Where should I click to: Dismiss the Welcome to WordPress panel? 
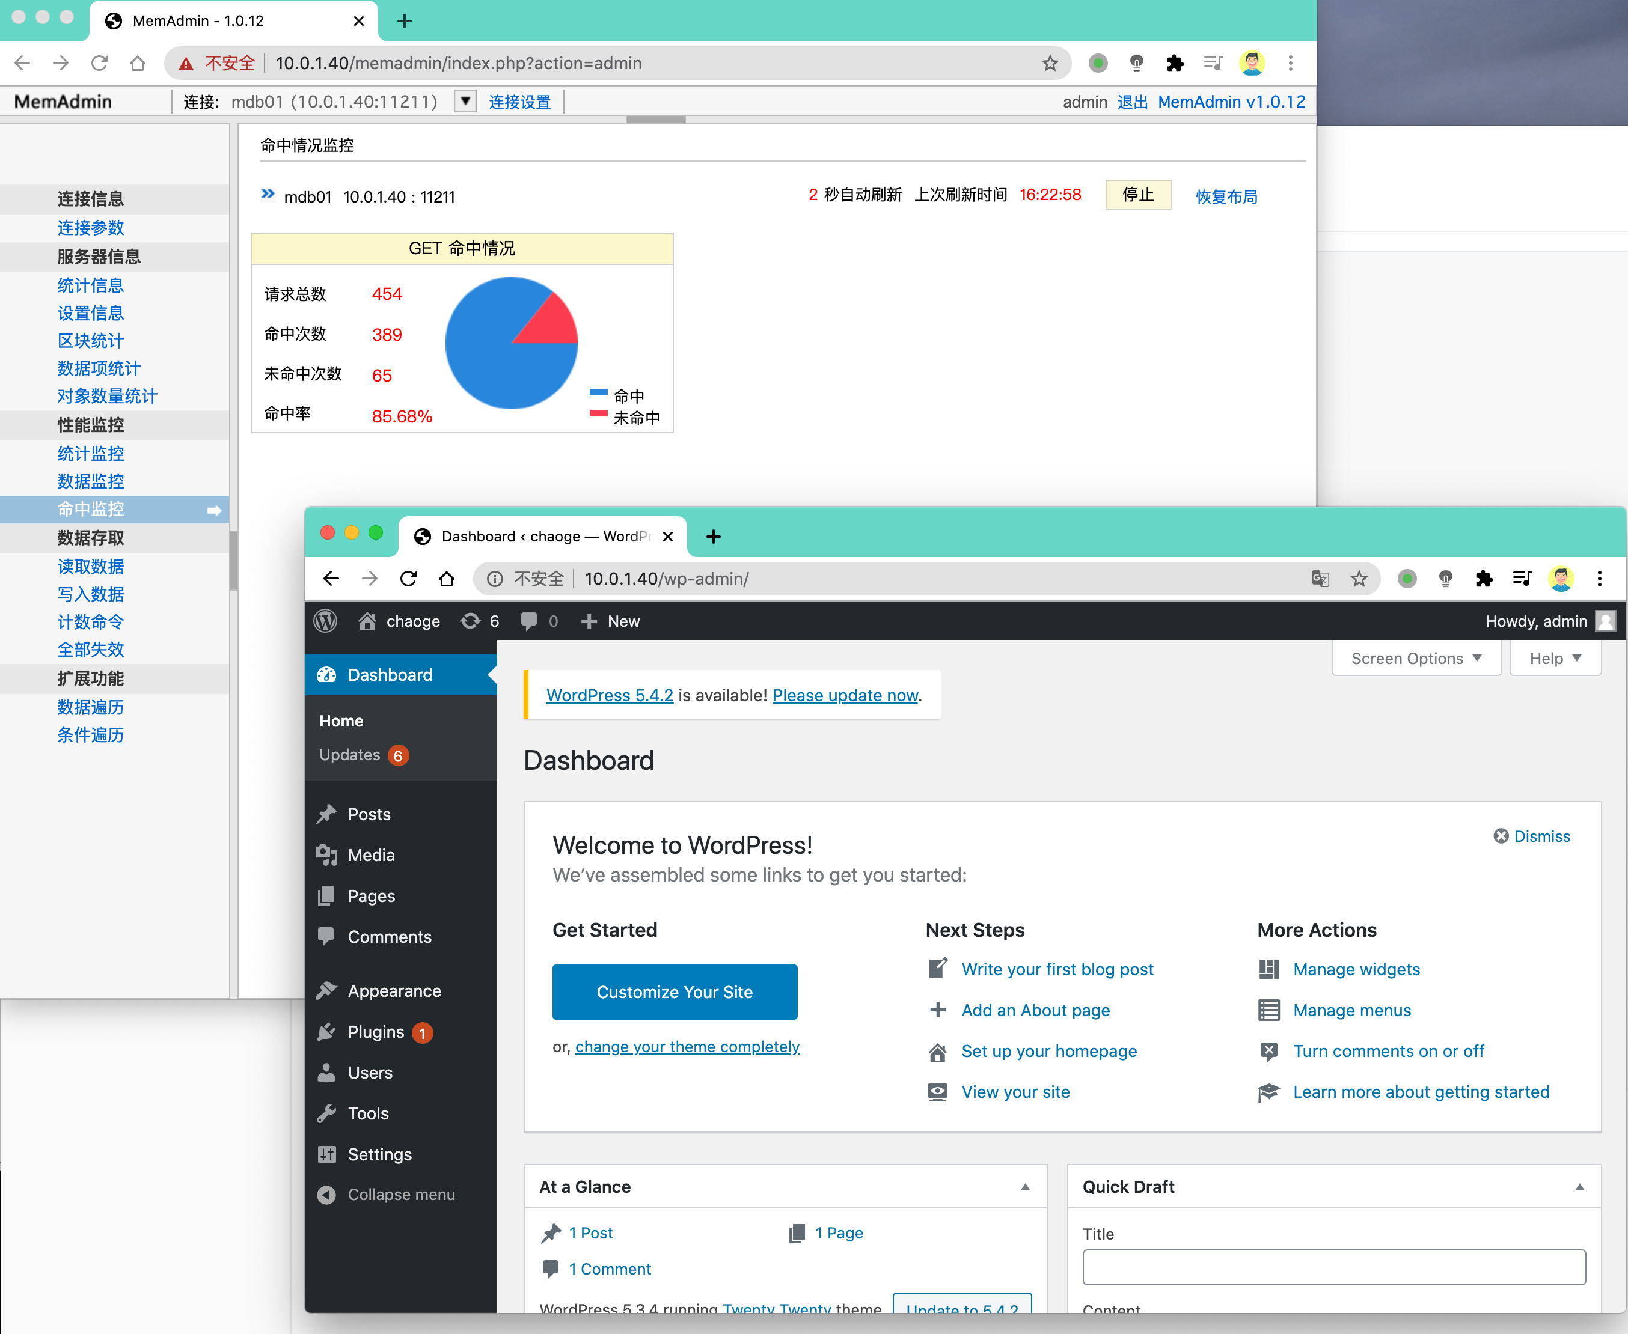(x=1531, y=836)
